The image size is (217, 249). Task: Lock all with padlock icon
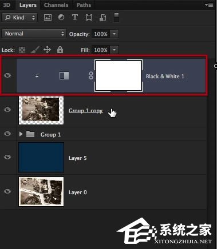[x=60, y=50]
